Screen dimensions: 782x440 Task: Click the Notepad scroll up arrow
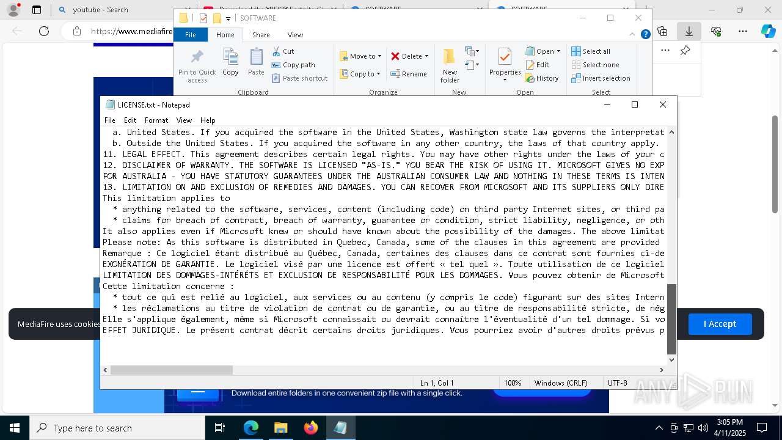(x=671, y=132)
